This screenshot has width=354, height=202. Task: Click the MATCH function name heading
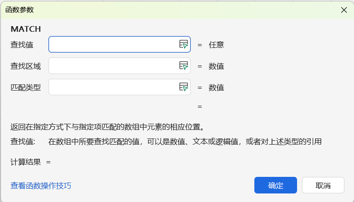tap(26, 29)
